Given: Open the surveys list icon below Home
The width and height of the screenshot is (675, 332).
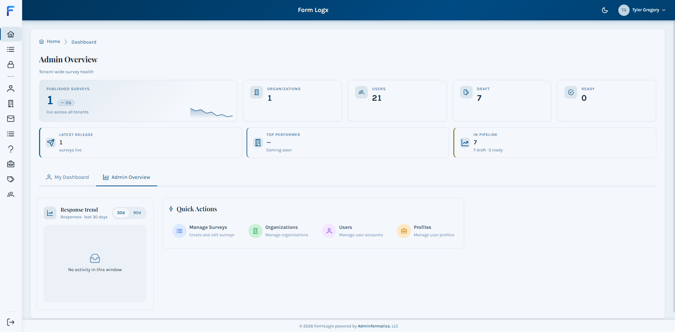Looking at the screenshot, I should point(11,49).
